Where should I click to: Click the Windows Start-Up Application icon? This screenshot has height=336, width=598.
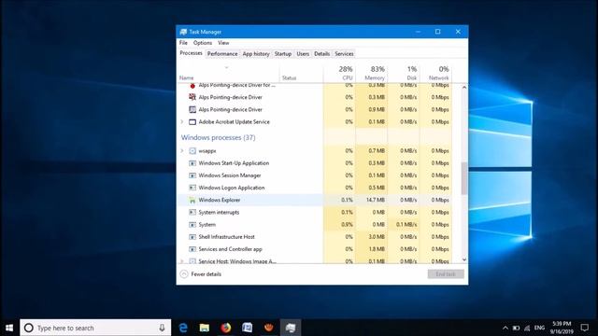192,163
